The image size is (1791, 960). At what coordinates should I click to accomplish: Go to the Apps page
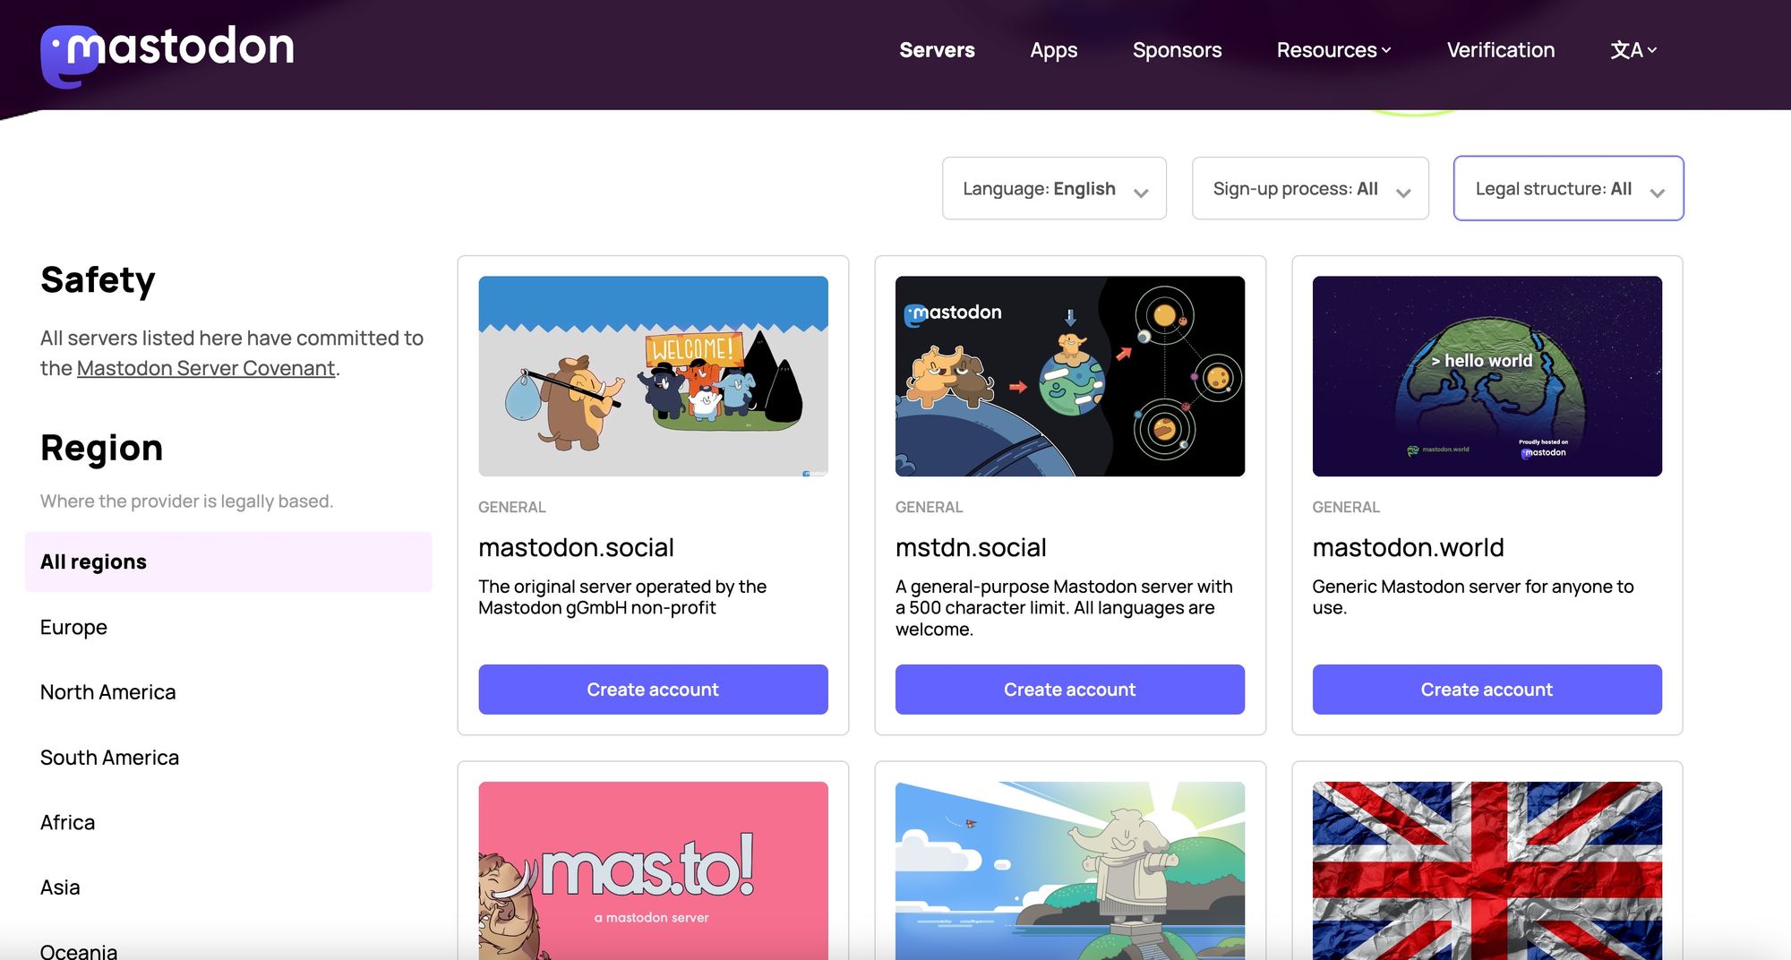[x=1053, y=50]
